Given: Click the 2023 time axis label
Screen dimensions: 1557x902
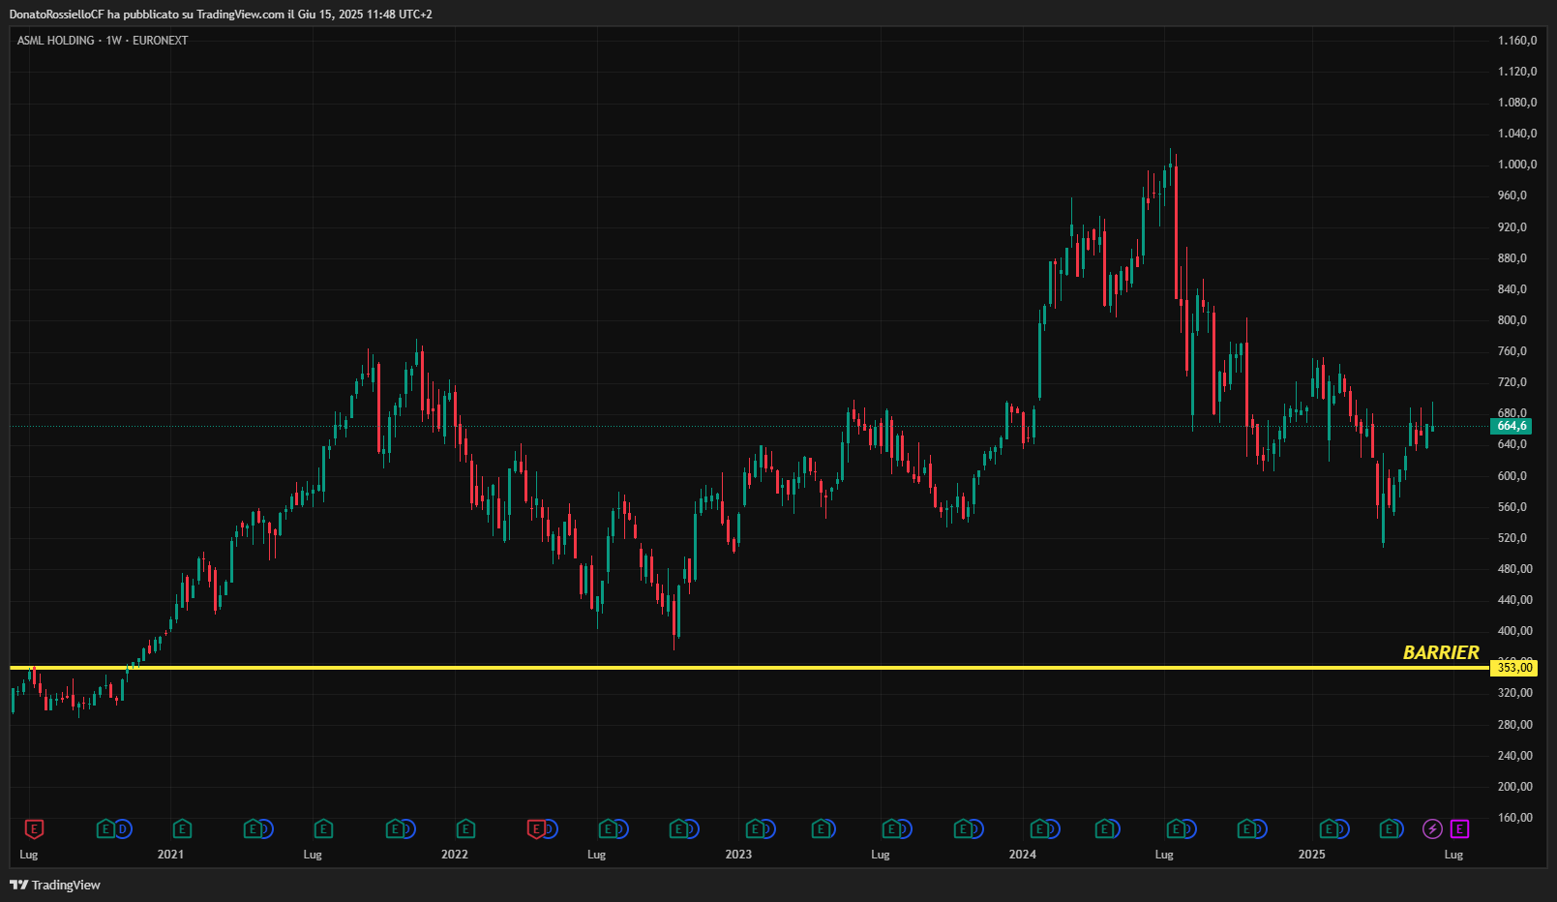Looking at the screenshot, I should (738, 855).
